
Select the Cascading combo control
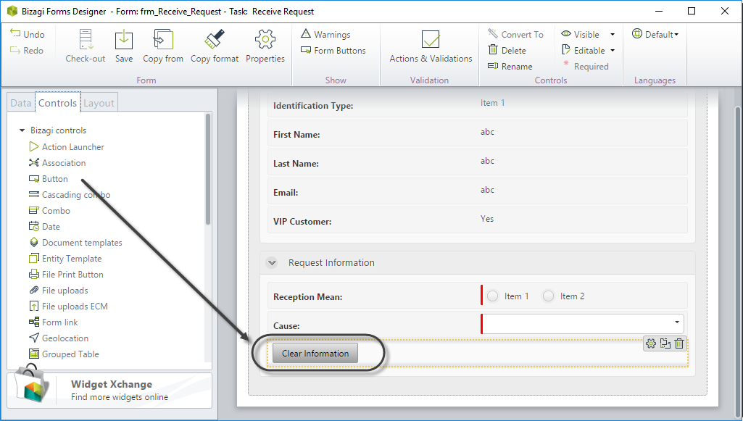click(70, 195)
